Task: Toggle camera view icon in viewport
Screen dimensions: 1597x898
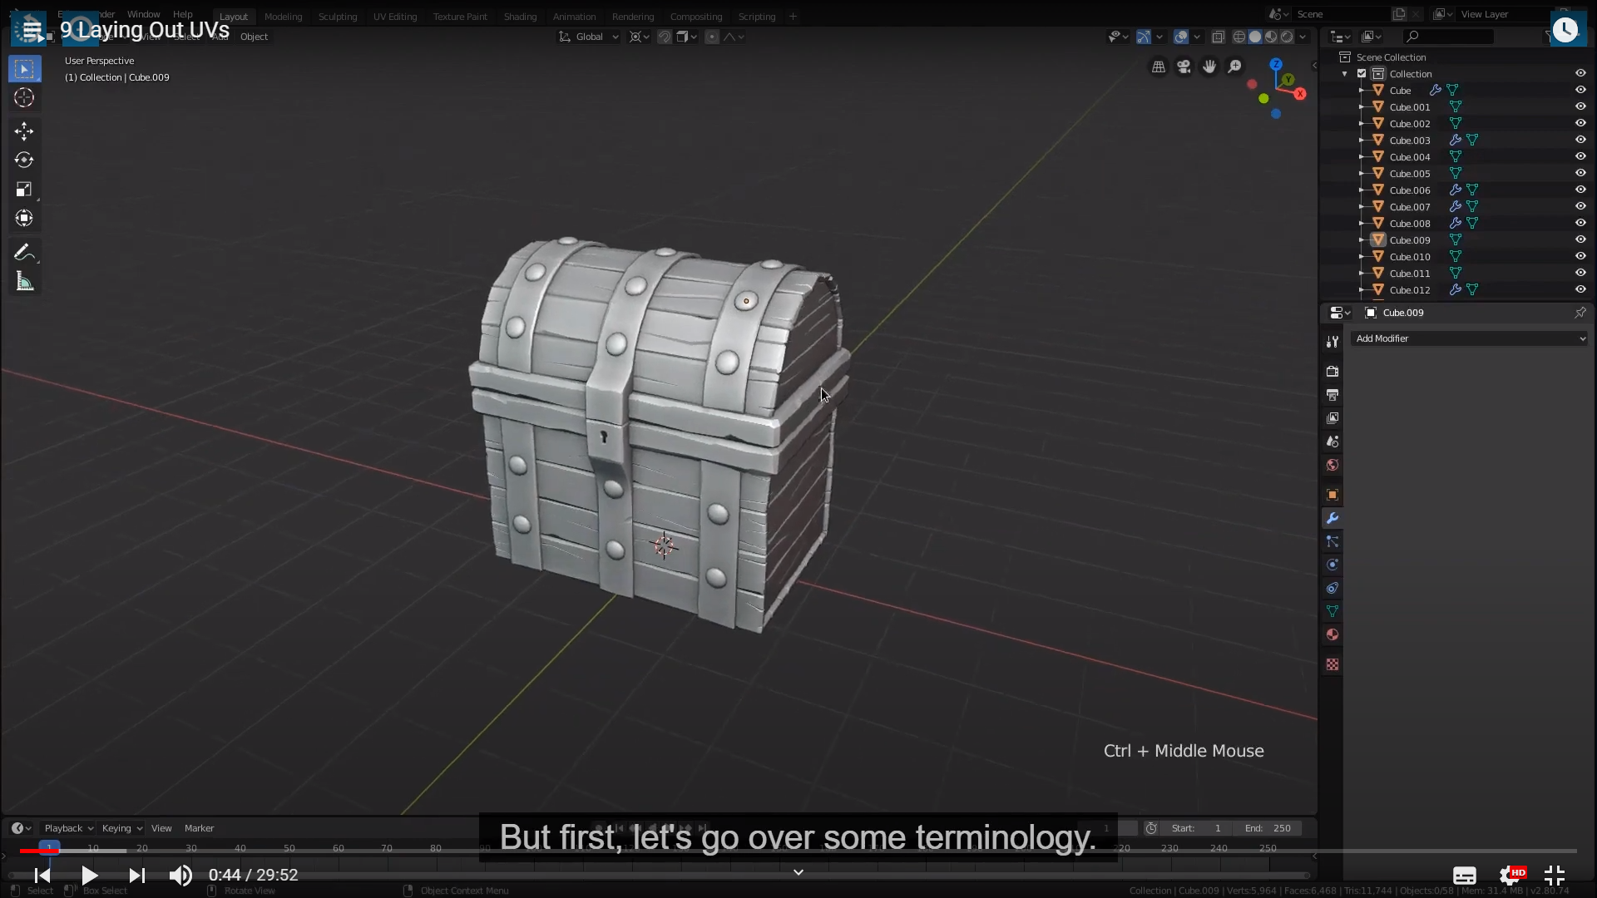Action: 1184,67
